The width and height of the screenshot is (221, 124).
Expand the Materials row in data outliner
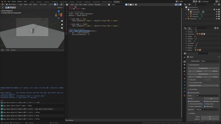186,45
